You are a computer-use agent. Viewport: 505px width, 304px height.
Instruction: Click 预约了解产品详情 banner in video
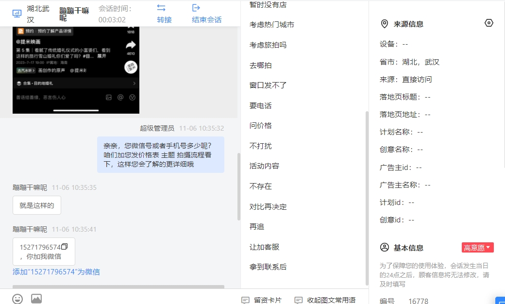(45, 31)
